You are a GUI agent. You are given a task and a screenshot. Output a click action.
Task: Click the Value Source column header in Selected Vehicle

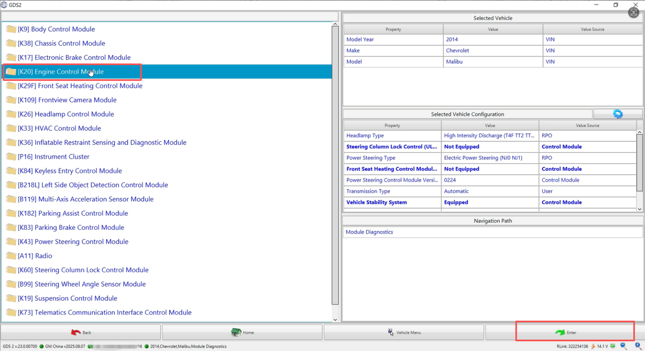click(x=592, y=29)
